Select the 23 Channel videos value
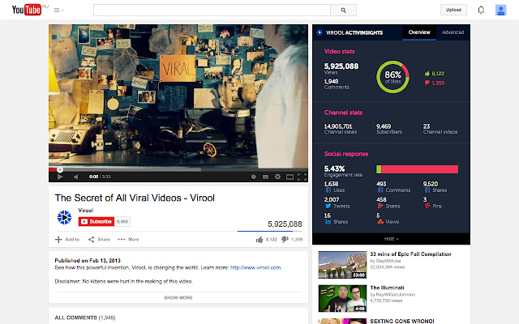519x324 pixels. click(x=427, y=126)
